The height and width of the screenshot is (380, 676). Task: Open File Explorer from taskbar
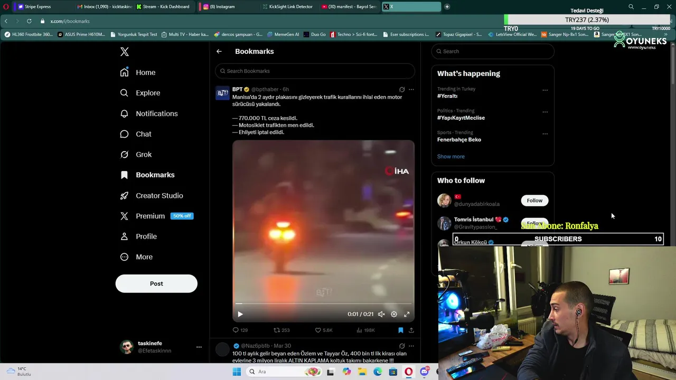pyautogui.click(x=362, y=372)
